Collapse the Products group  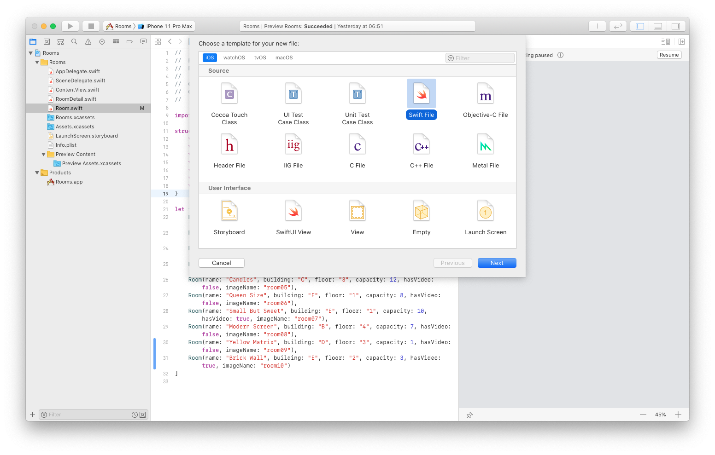click(x=37, y=173)
